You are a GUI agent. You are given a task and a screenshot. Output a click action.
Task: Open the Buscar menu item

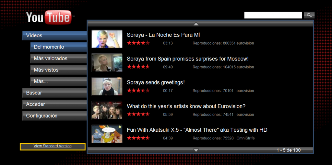pyautogui.click(x=54, y=93)
